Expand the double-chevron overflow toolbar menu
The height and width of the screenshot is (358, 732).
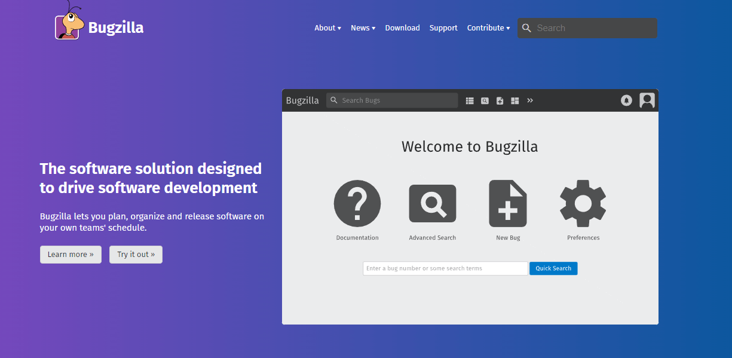tap(530, 100)
